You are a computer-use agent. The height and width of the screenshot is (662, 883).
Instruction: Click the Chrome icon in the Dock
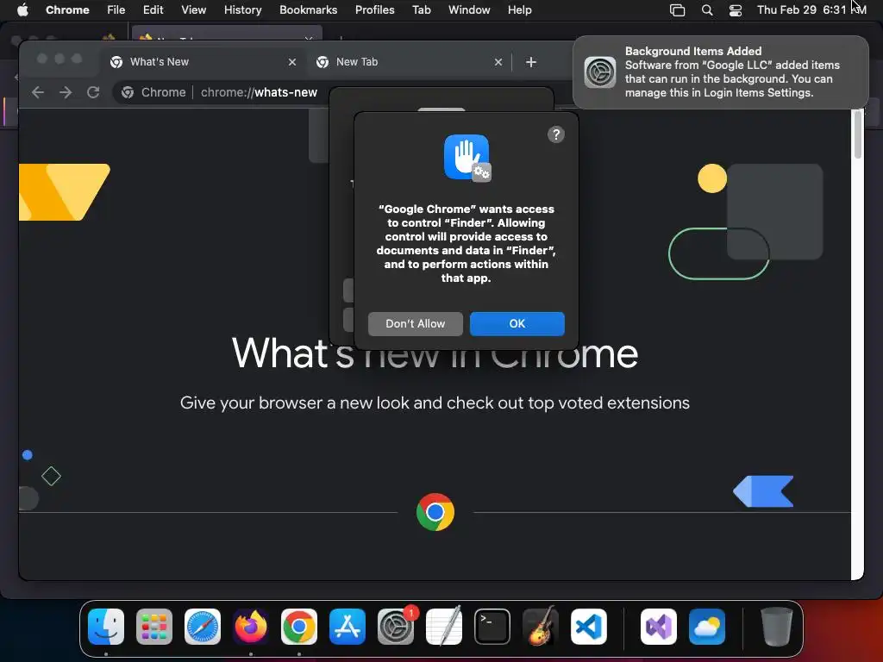point(299,627)
